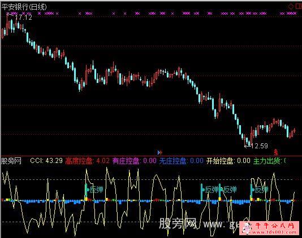302x238 pixels.
Task: Click the 开始控盘: 0.00 indicator label
Action: point(228,161)
